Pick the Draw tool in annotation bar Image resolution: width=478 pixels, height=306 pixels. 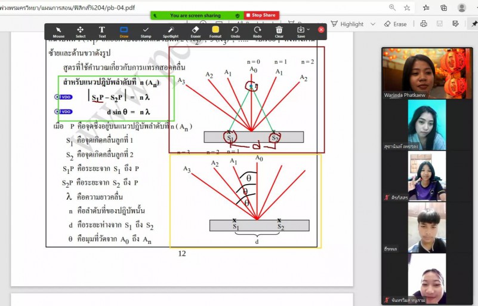click(x=124, y=32)
